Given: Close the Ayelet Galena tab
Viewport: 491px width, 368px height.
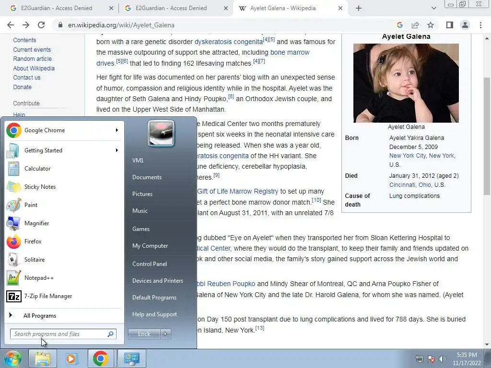Looking at the screenshot, I should pyautogui.click(x=340, y=8).
